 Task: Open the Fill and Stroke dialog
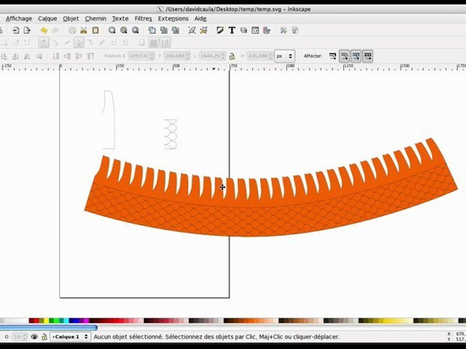[220, 30]
